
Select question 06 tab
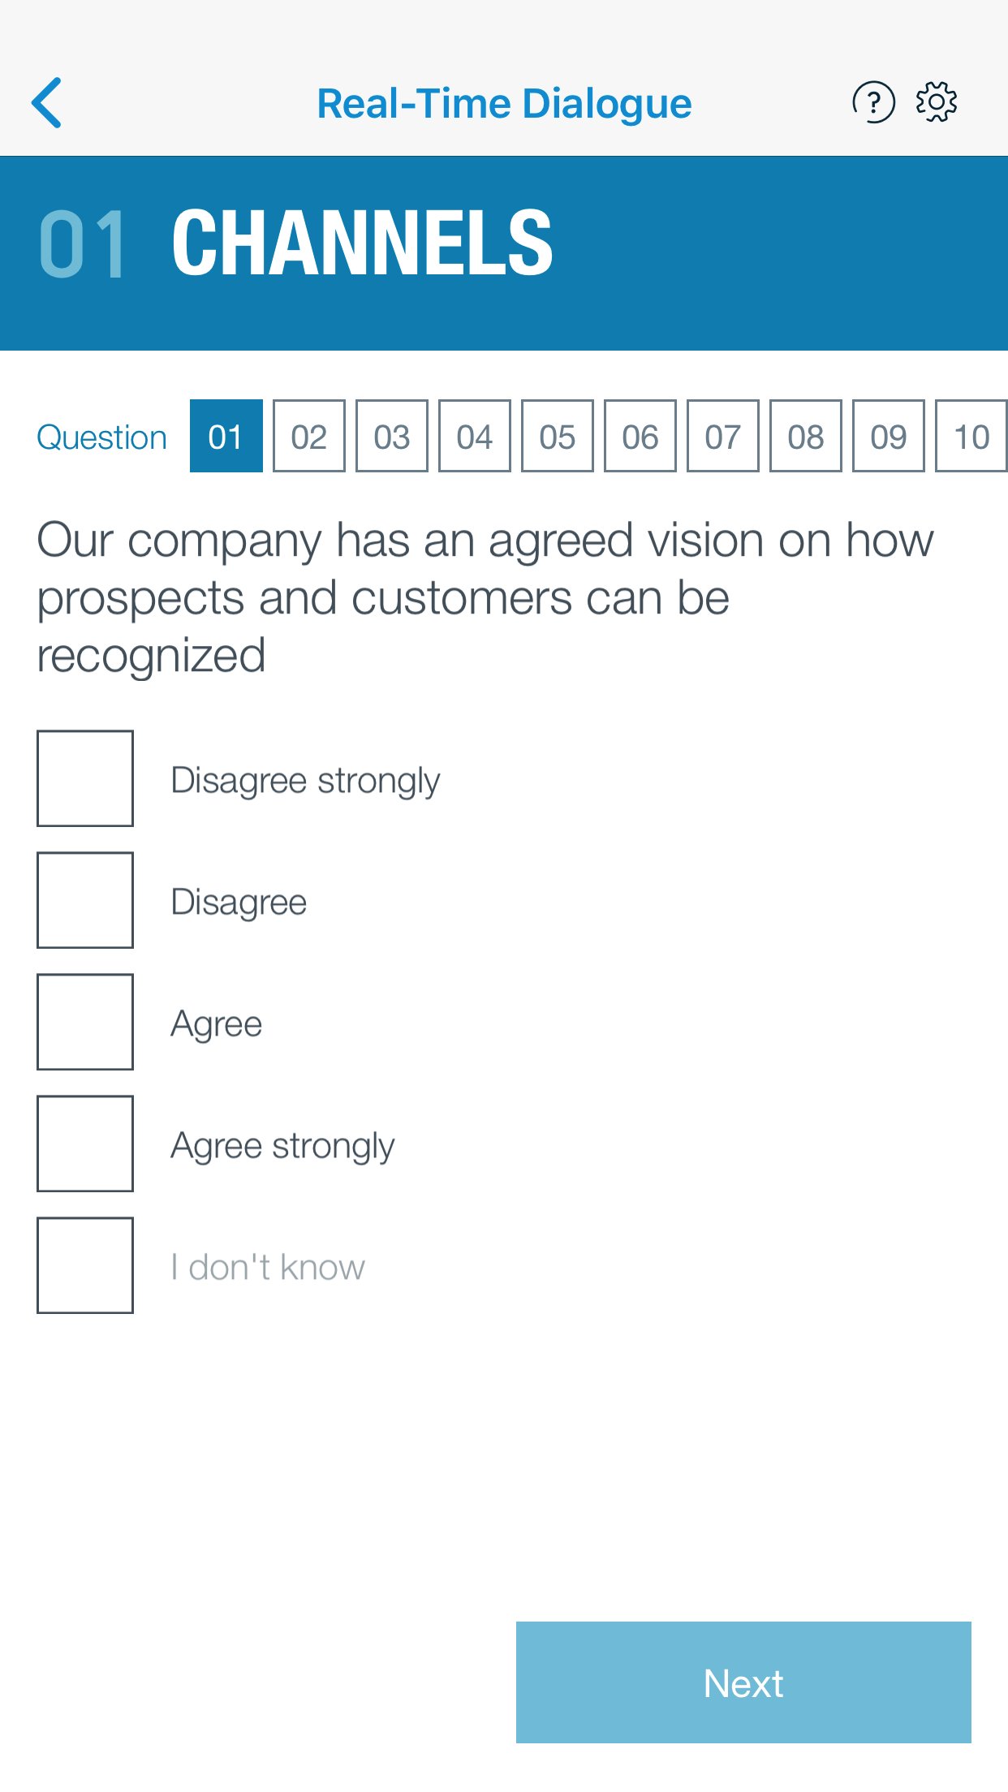[640, 436]
